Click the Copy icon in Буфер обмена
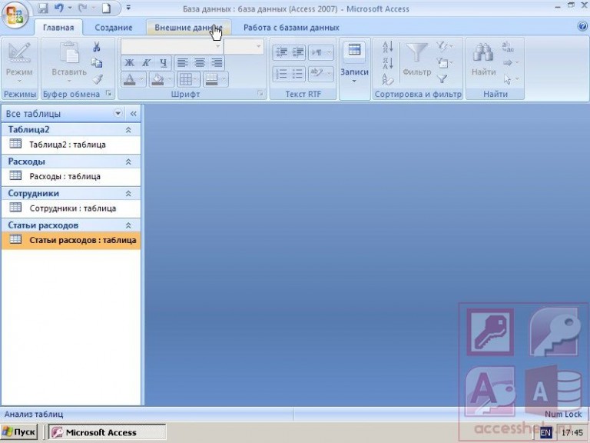 (97, 63)
